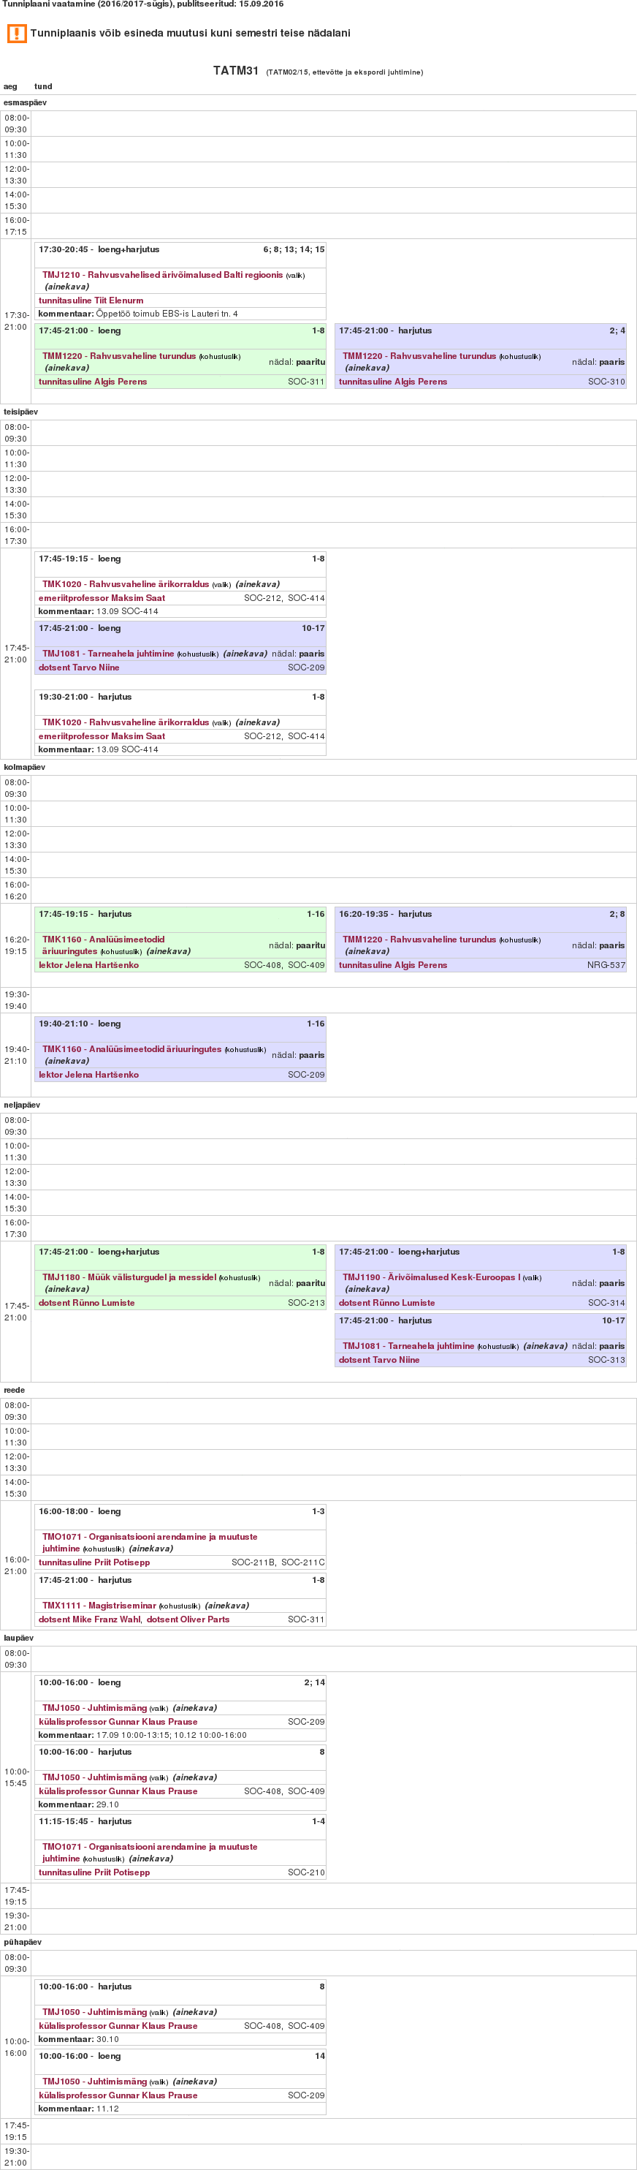Open ainekava link under TMJ1180 course
This screenshot has height=2170, width=637.
coord(66,1290)
